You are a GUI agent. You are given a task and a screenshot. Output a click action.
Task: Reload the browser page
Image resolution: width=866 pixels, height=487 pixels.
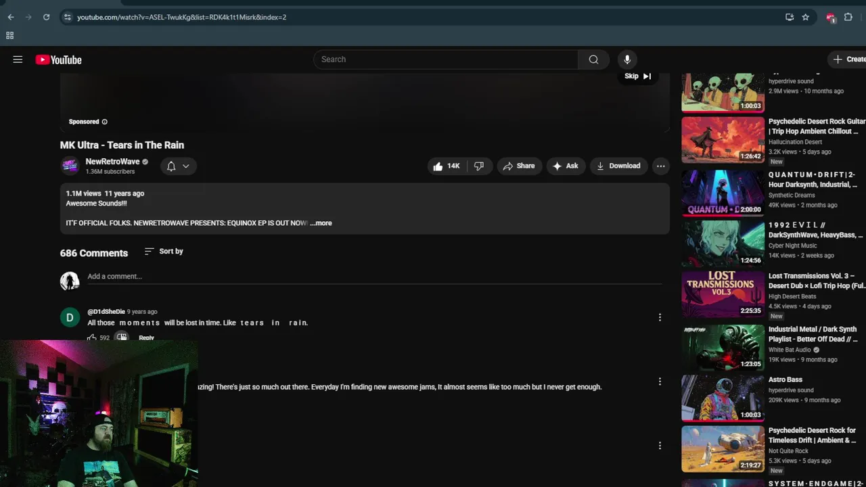[x=46, y=17]
